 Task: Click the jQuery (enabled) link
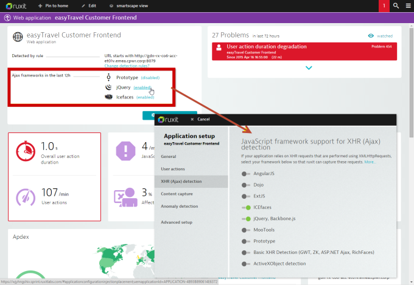(x=142, y=88)
